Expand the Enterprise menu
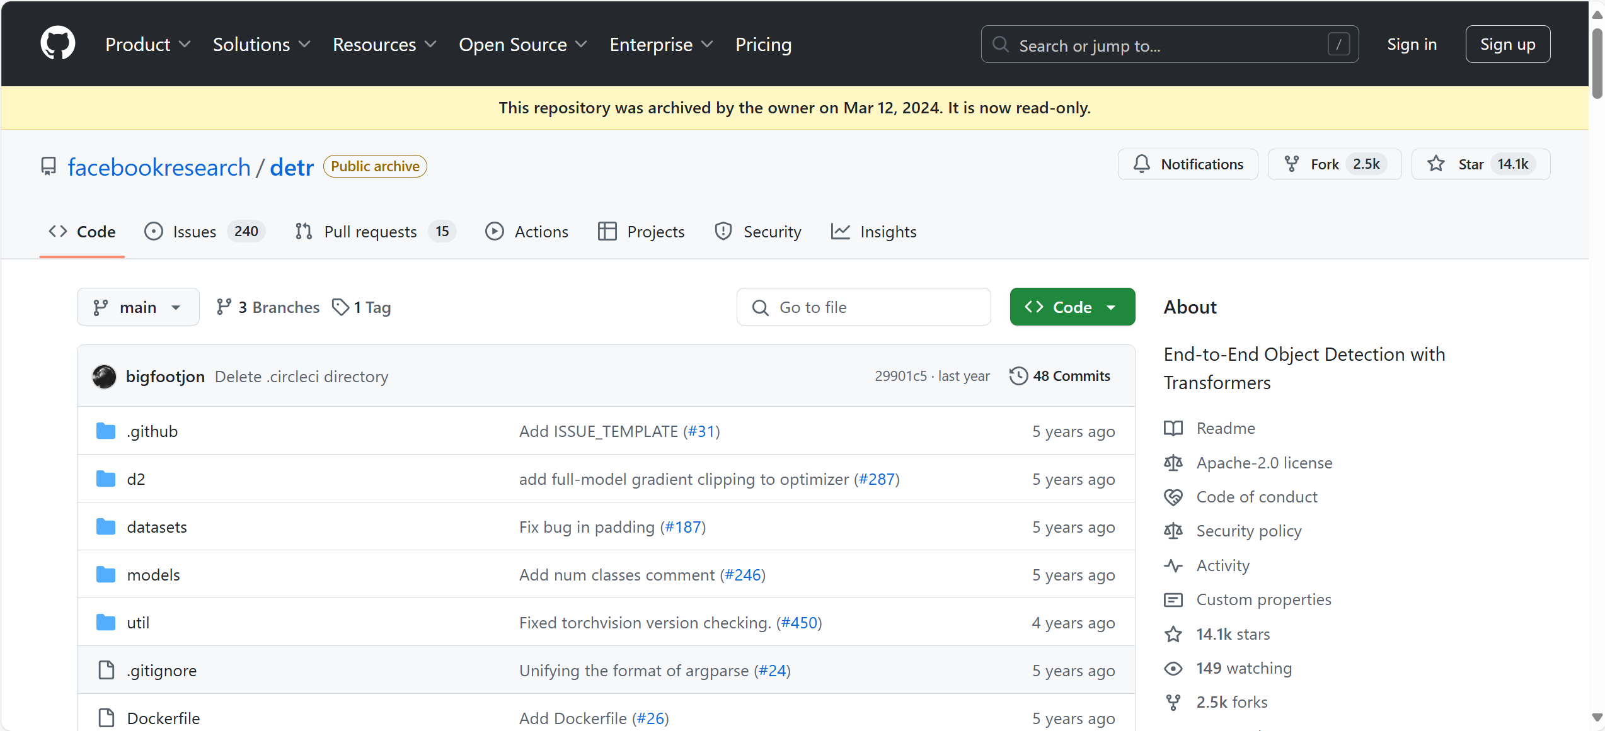 (662, 45)
